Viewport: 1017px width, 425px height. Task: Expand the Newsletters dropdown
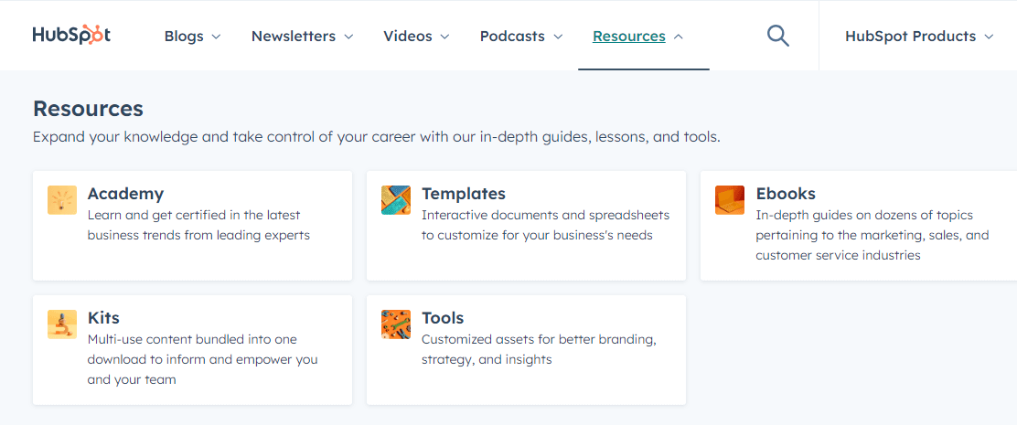302,37
